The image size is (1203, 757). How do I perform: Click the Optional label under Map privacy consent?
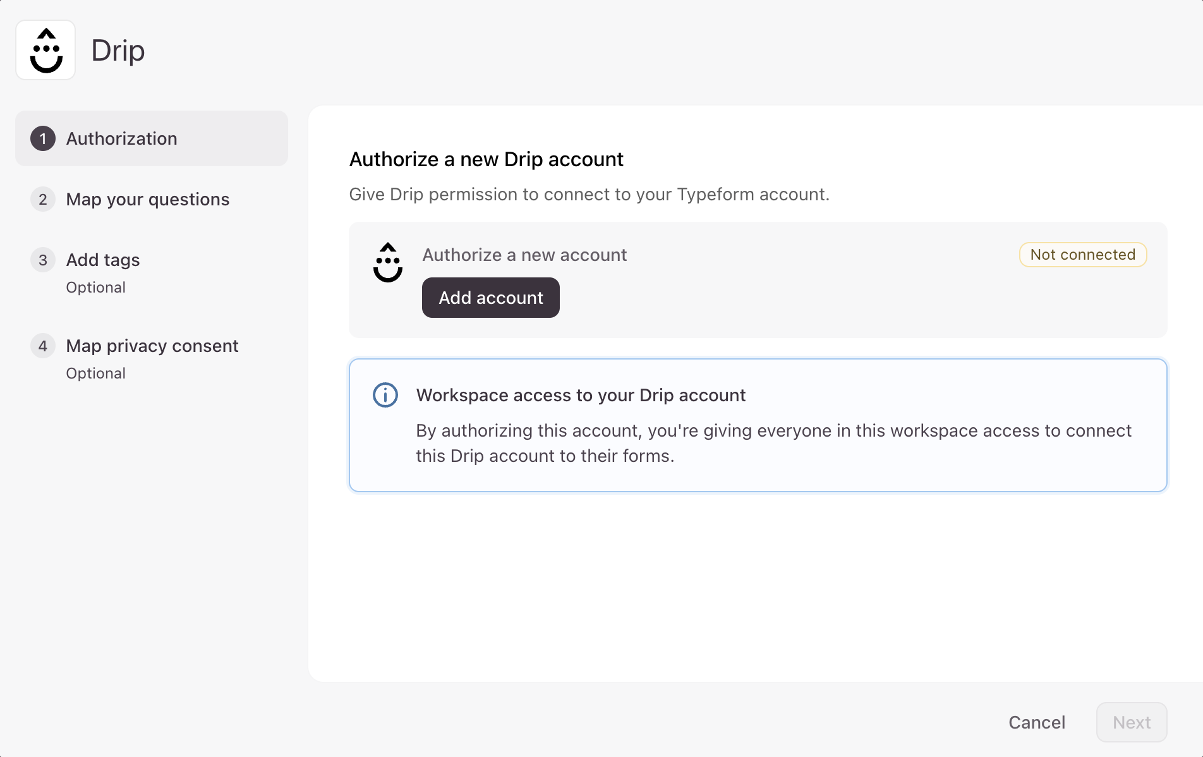point(96,373)
